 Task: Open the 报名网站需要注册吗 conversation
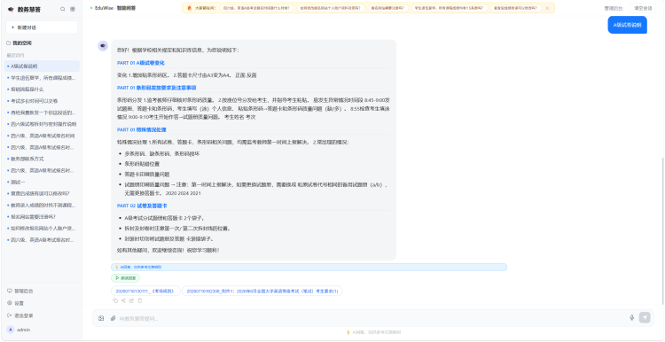pyautogui.click(x=42, y=216)
